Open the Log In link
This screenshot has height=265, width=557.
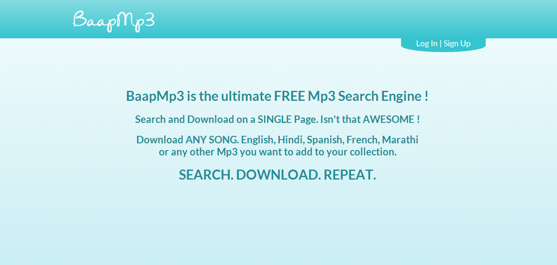pos(427,43)
